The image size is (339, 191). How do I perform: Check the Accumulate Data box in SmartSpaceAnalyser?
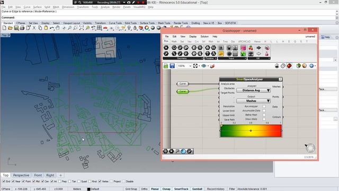pyautogui.click(x=264, y=111)
